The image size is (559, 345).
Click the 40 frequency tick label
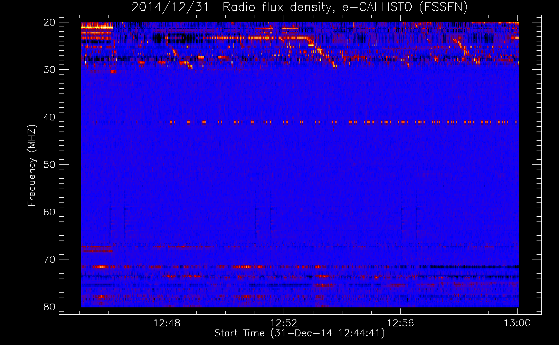pos(50,117)
